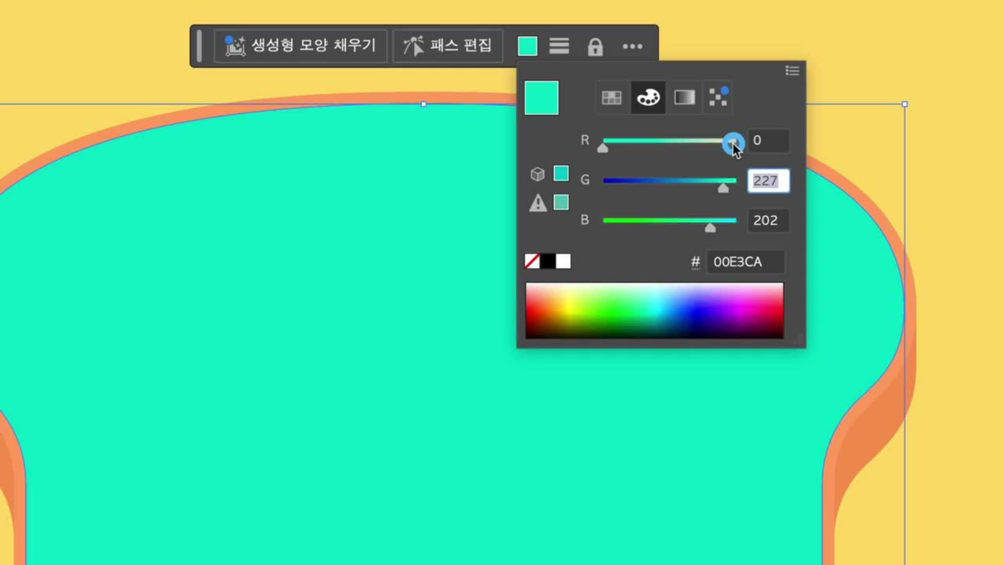The image size is (1004, 565).
Task: Click the 생성형 모양 채우기 button
Action: 300,46
